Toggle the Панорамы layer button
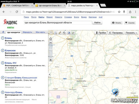The width and height of the screenshot is (139, 104). 116,33
